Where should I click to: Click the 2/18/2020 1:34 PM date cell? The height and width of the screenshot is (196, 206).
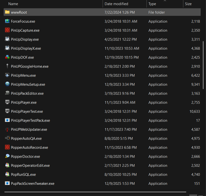pos(120,157)
